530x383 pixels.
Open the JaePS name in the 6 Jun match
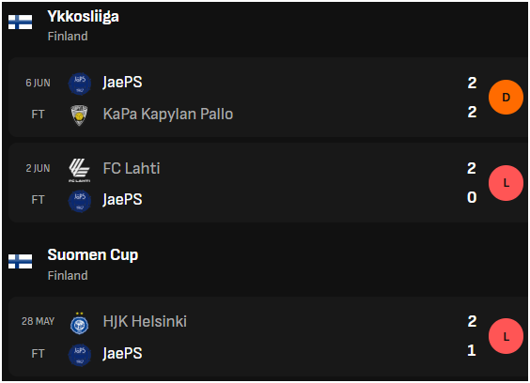[122, 83]
